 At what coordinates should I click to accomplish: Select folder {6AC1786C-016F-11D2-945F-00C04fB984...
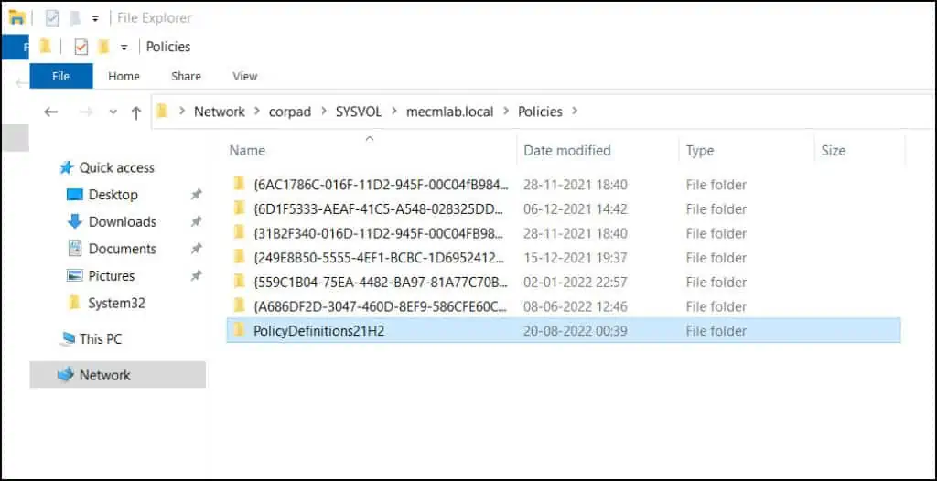381,185
